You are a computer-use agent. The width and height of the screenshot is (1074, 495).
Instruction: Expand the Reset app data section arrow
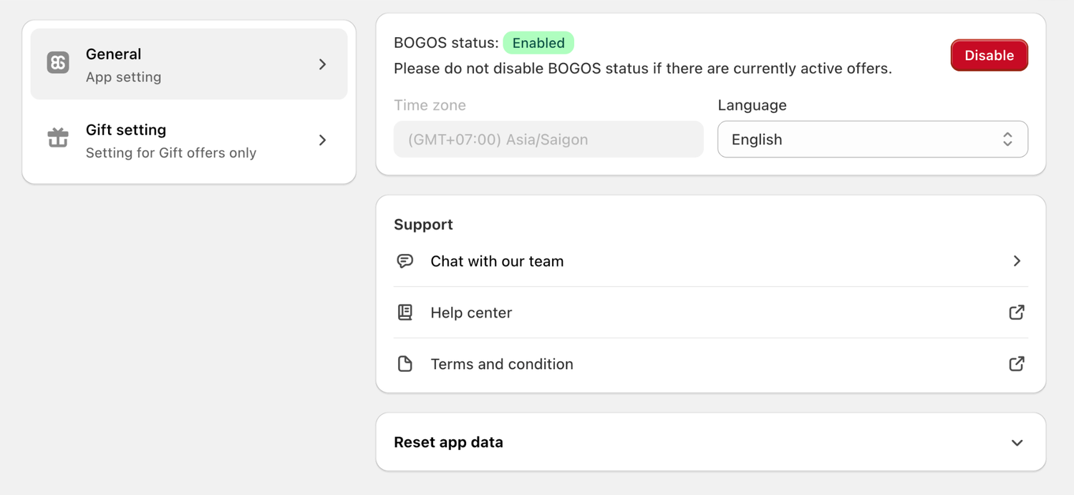[x=1017, y=443]
